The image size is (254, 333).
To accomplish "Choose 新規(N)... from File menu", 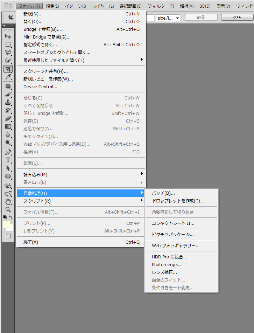I will point(80,14).
